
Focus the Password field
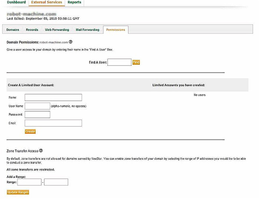38,115
